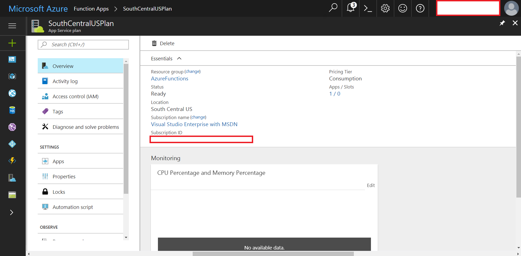Open the help question mark icon

coord(420,8)
